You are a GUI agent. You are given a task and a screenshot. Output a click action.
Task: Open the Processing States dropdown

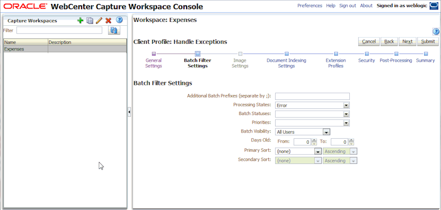click(346, 106)
